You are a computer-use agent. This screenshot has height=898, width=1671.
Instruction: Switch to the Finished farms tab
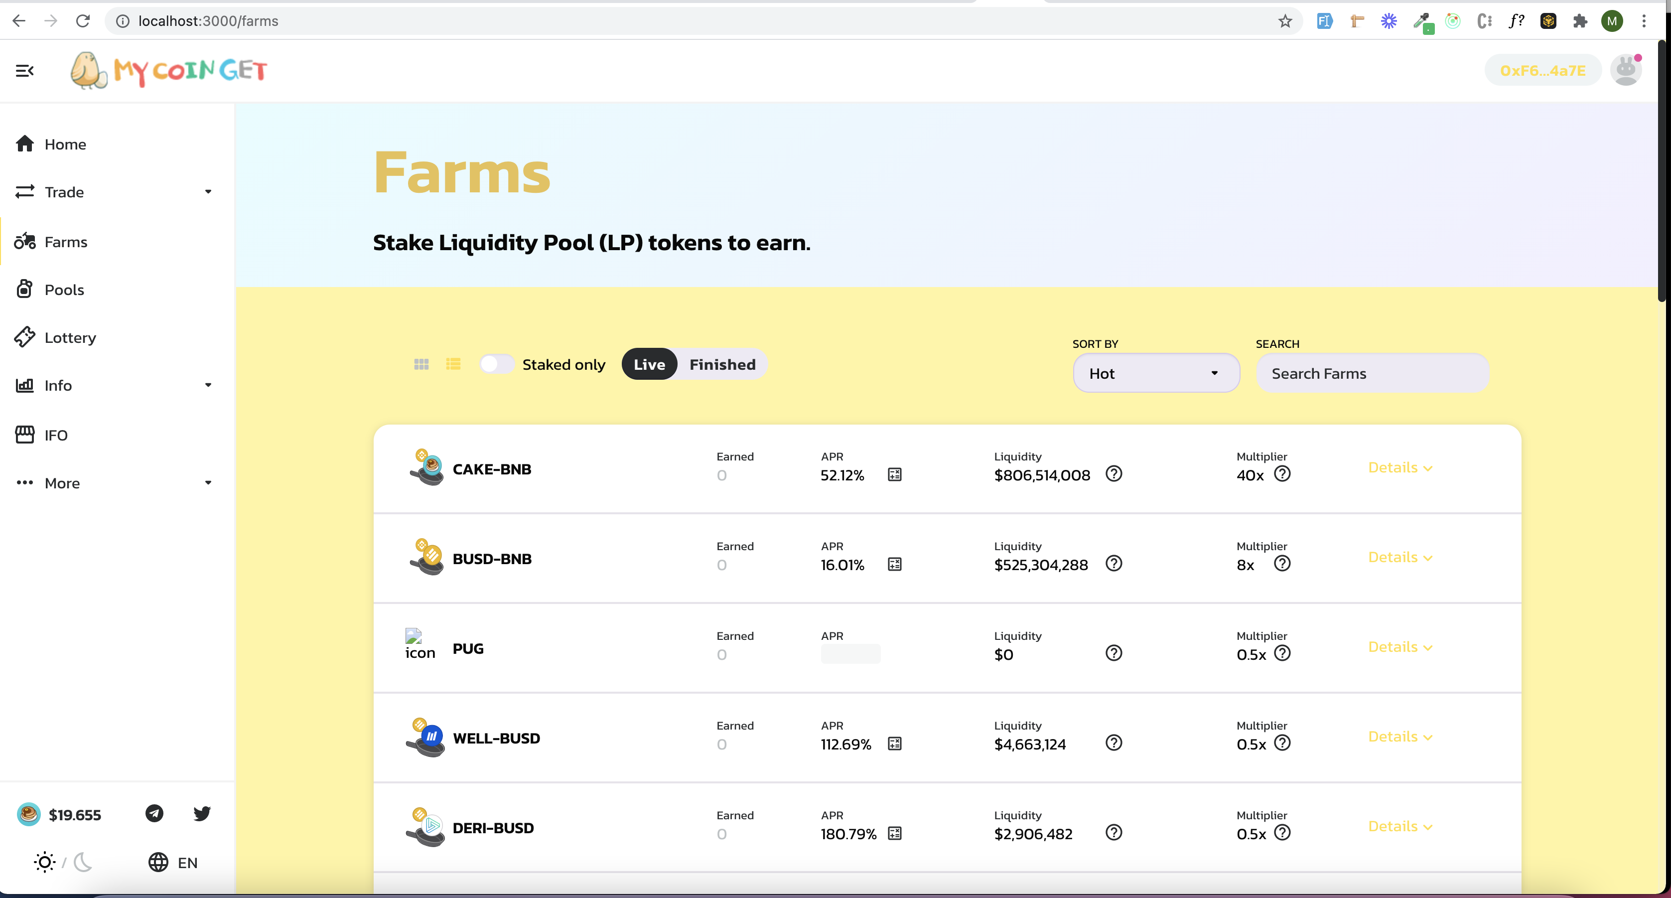[x=722, y=364]
